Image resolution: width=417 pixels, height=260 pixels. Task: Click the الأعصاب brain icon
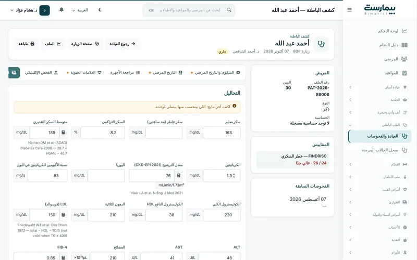pyautogui.click(x=405, y=227)
